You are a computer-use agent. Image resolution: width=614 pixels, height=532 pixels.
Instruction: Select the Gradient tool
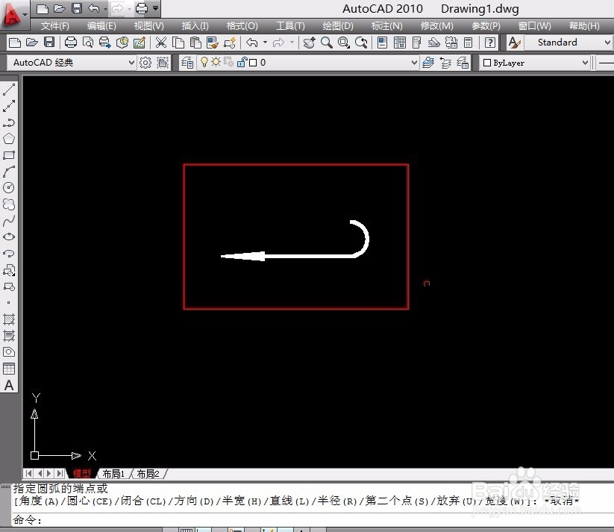tap(9, 336)
